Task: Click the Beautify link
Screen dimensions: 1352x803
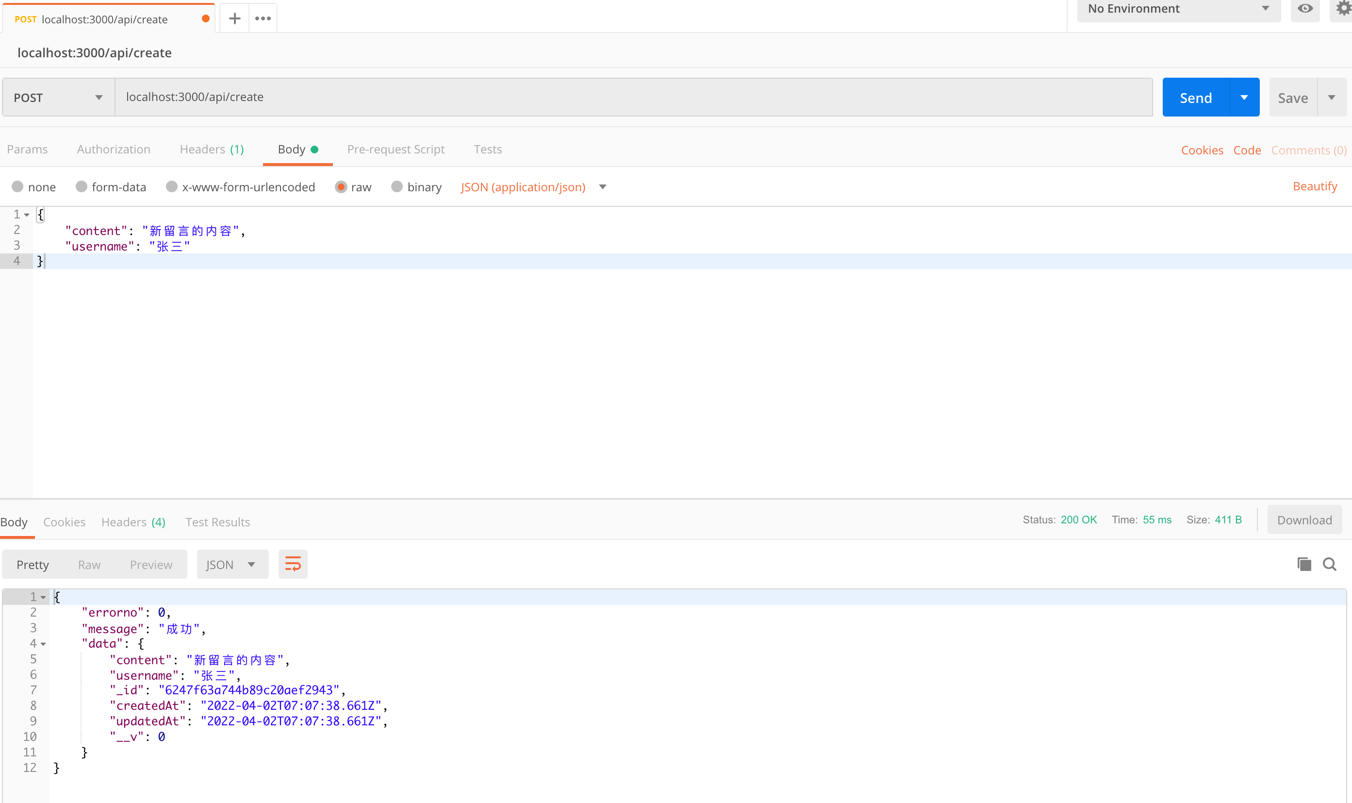Action: pyautogui.click(x=1314, y=186)
